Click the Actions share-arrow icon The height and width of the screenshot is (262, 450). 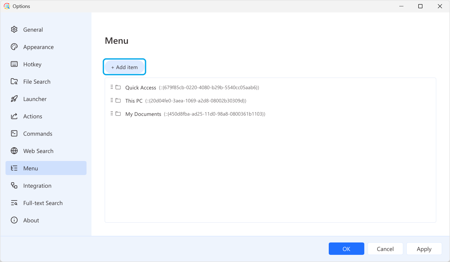pos(14,116)
